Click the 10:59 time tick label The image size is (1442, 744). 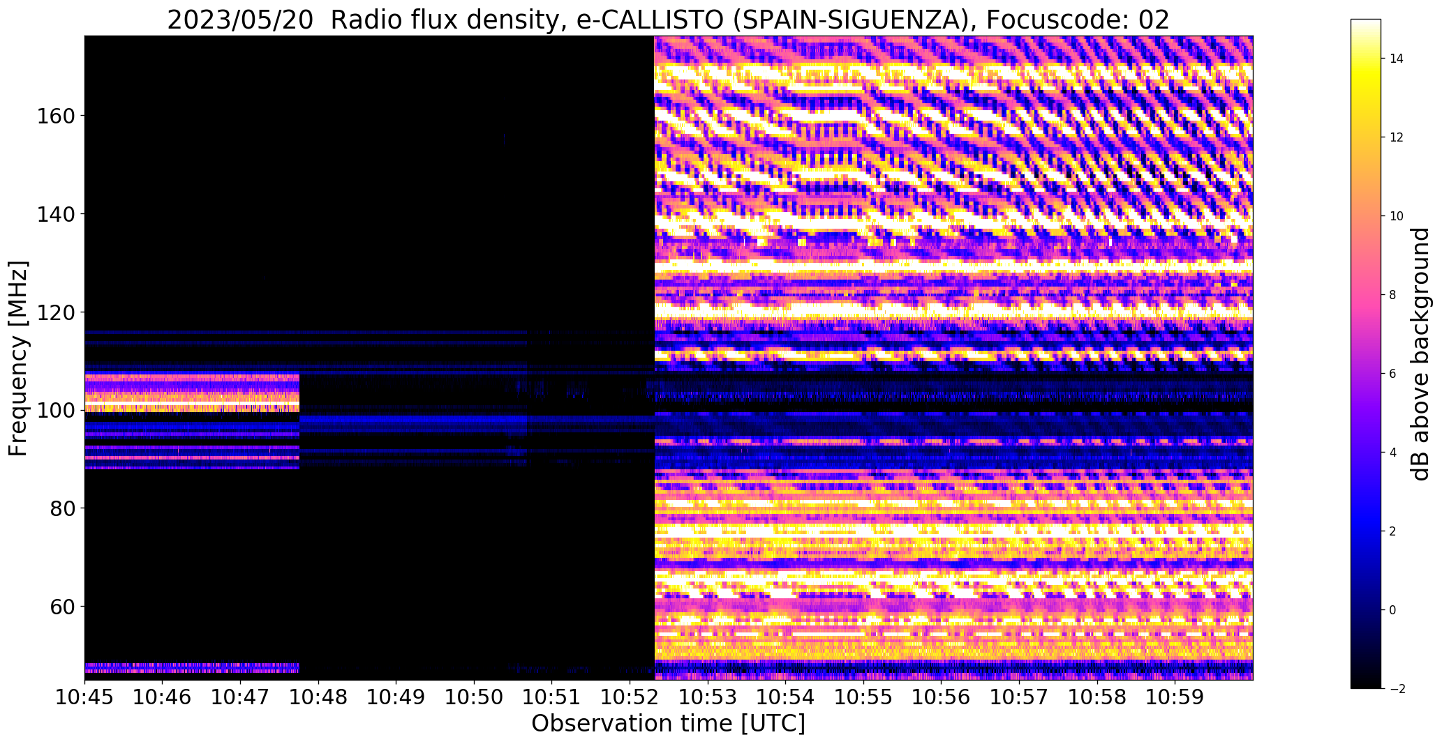tap(1175, 697)
